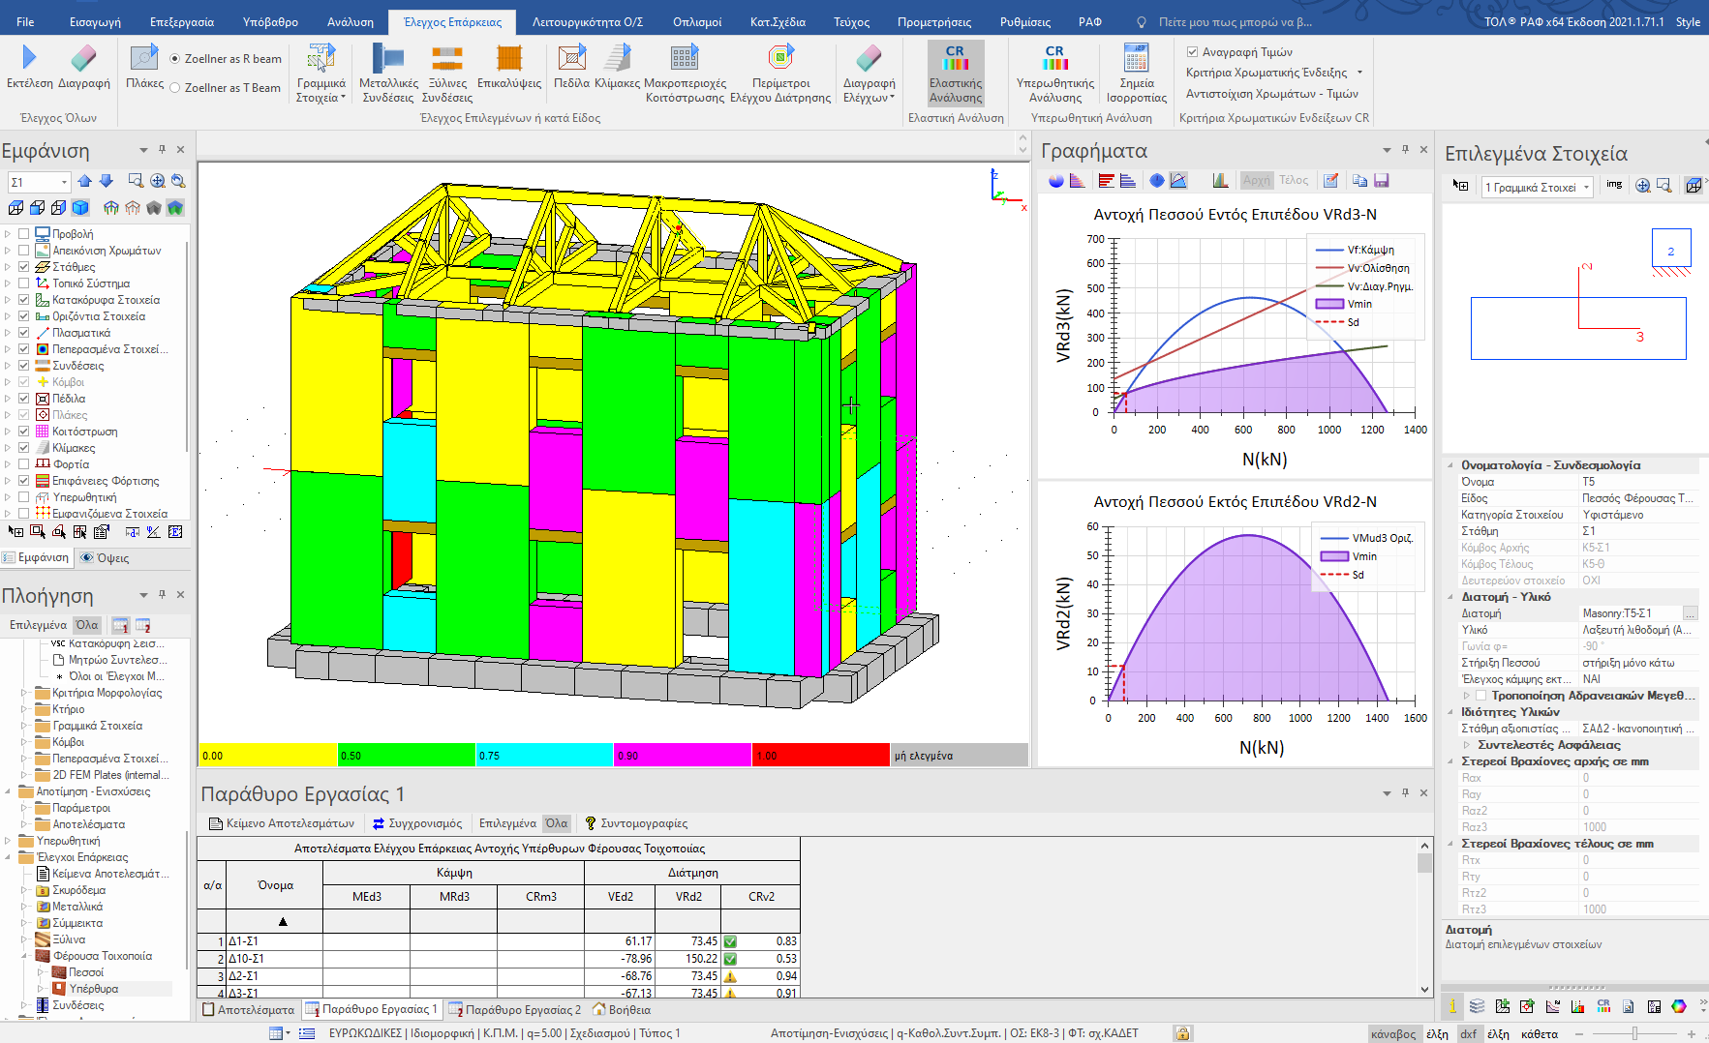Enable the Προβολή checkbox in display tree
1709x1043 pixels.
[x=24, y=234]
